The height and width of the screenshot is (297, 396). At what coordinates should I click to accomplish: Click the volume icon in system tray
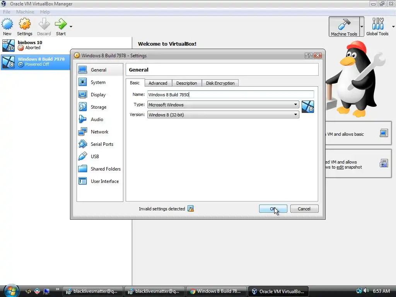tap(366, 291)
